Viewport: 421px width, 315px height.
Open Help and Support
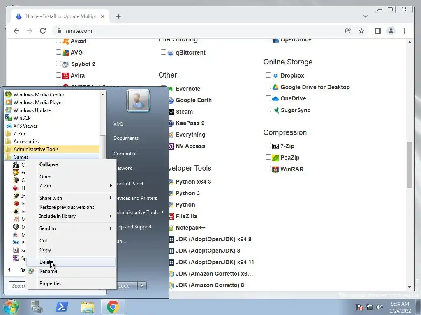tap(134, 227)
